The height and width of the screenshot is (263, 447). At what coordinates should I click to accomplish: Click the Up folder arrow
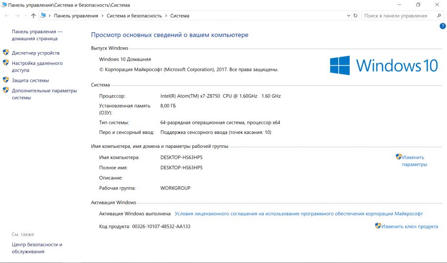point(33,16)
